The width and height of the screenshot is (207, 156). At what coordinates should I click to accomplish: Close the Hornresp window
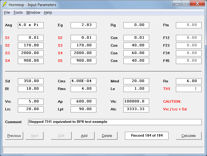click(x=197, y=3)
